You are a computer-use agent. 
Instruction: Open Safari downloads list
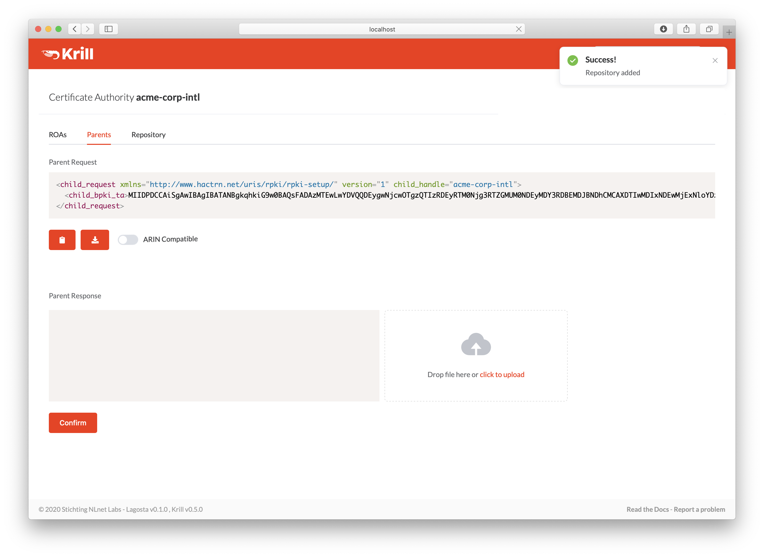click(664, 29)
